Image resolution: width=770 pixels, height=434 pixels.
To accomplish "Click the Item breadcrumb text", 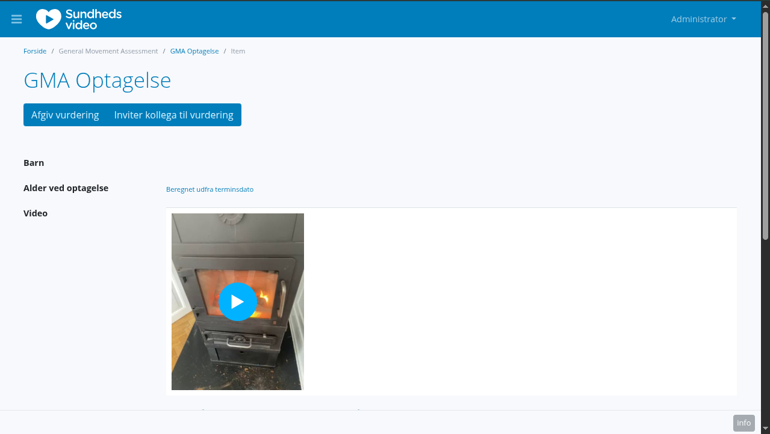I will (238, 51).
